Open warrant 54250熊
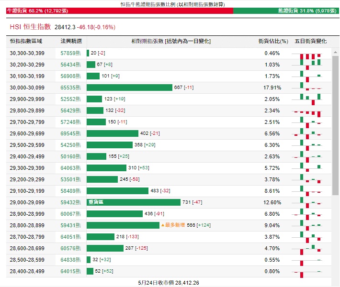Viewport: 340px width, 287px height. [x=70, y=145]
